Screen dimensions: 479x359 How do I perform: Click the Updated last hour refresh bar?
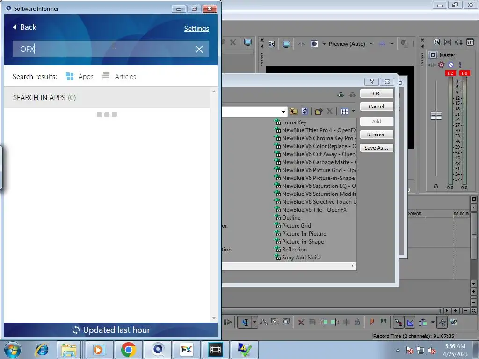point(110,330)
